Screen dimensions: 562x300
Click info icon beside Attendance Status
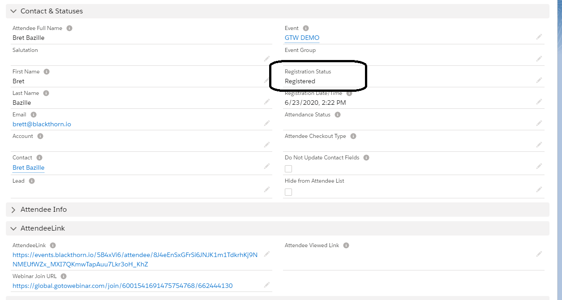(338, 115)
